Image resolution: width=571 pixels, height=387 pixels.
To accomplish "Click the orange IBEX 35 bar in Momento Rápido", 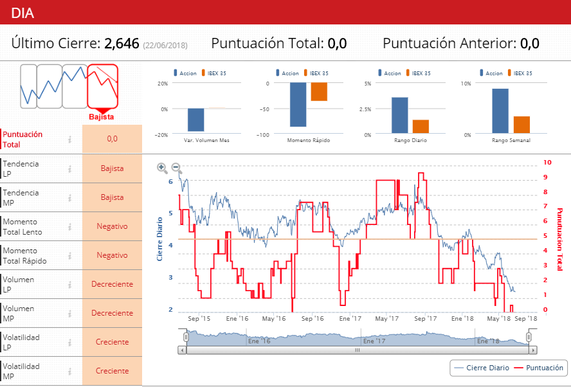I will [x=319, y=92].
